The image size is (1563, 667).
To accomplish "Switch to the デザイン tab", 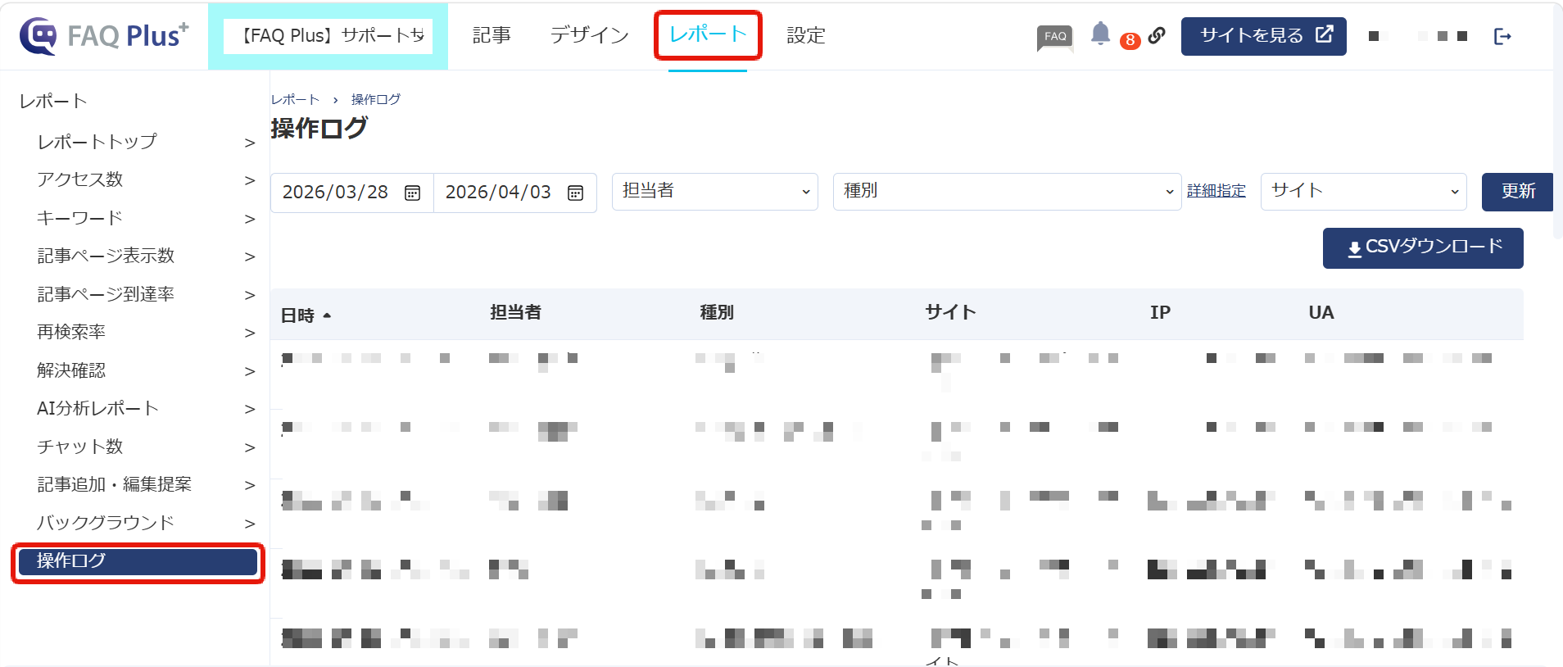I will click(x=589, y=35).
